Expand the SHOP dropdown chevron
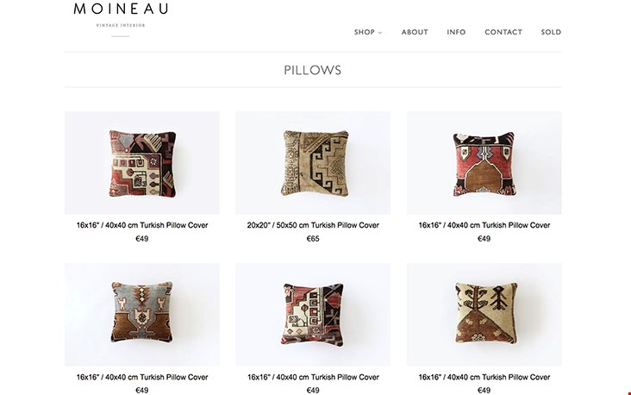The height and width of the screenshot is (395, 631). 380,33
